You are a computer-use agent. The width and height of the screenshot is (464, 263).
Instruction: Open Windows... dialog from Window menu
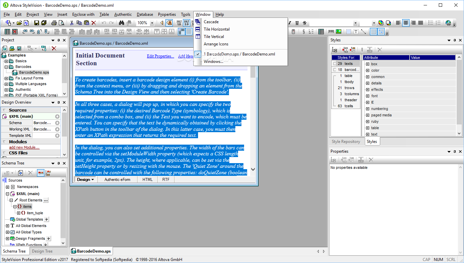213,62
